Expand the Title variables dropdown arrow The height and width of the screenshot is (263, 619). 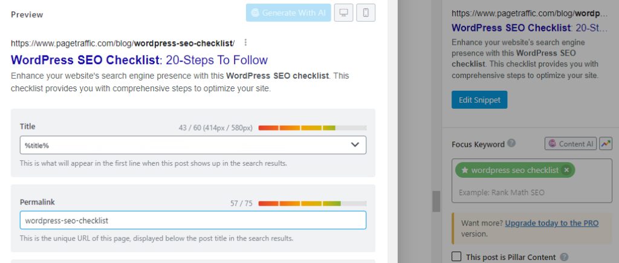tap(355, 145)
